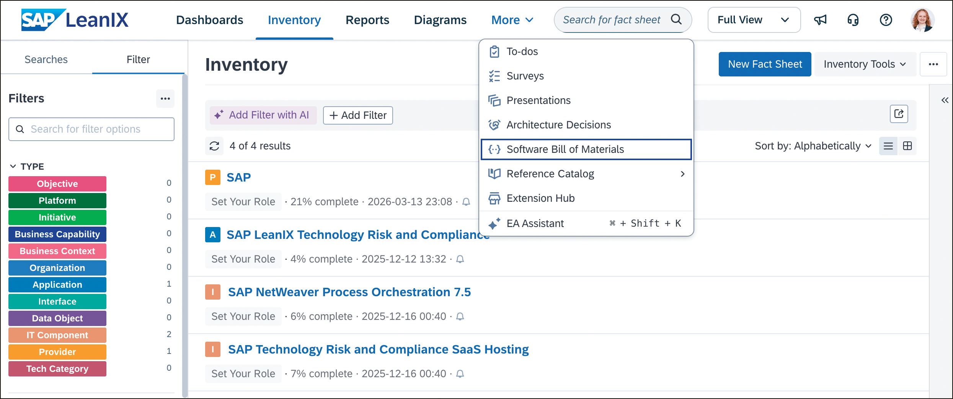Switch to Searches tab in sidebar
953x399 pixels.
pyautogui.click(x=46, y=60)
